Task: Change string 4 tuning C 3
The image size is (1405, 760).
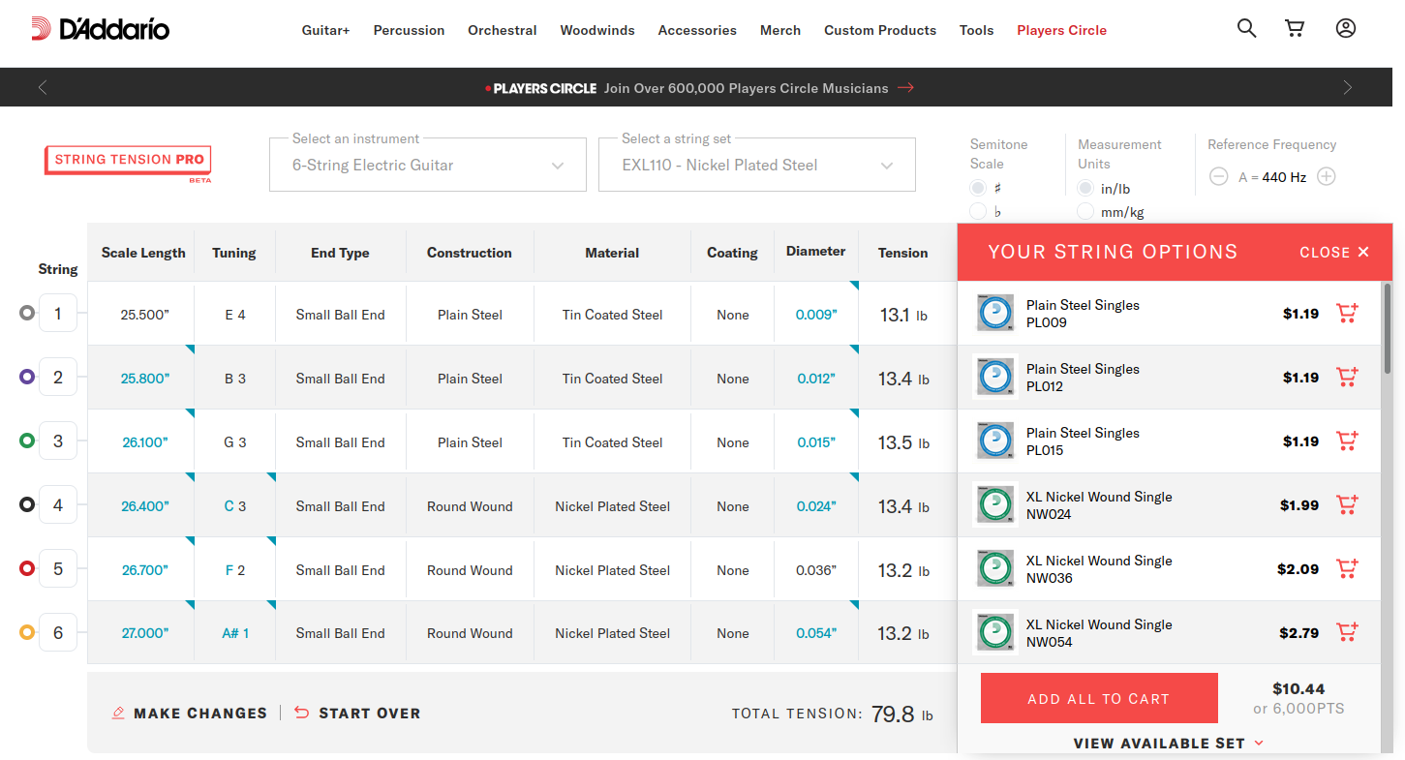Action: click(235, 506)
